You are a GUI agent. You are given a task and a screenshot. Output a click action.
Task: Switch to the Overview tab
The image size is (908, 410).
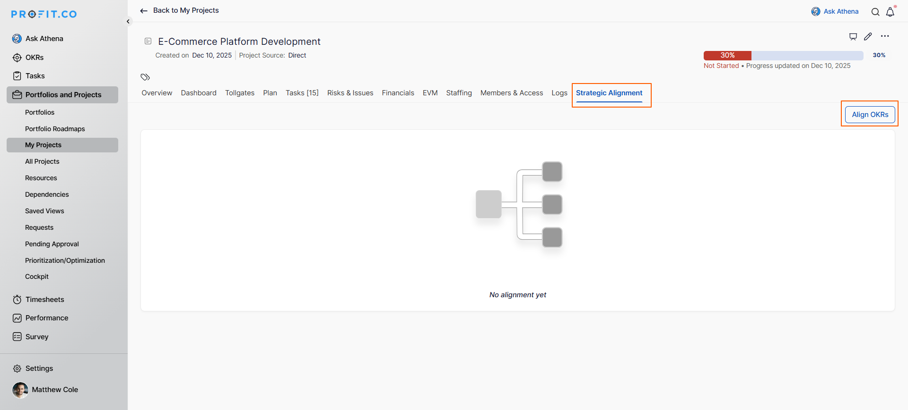pos(157,93)
